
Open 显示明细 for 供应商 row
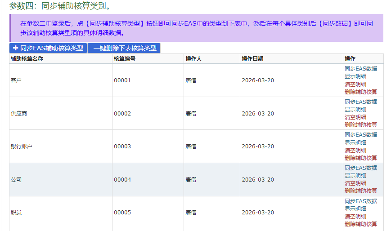coord(355,110)
